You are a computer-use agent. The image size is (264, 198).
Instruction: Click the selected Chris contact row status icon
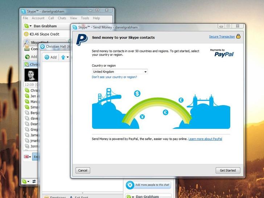(x=27, y=65)
